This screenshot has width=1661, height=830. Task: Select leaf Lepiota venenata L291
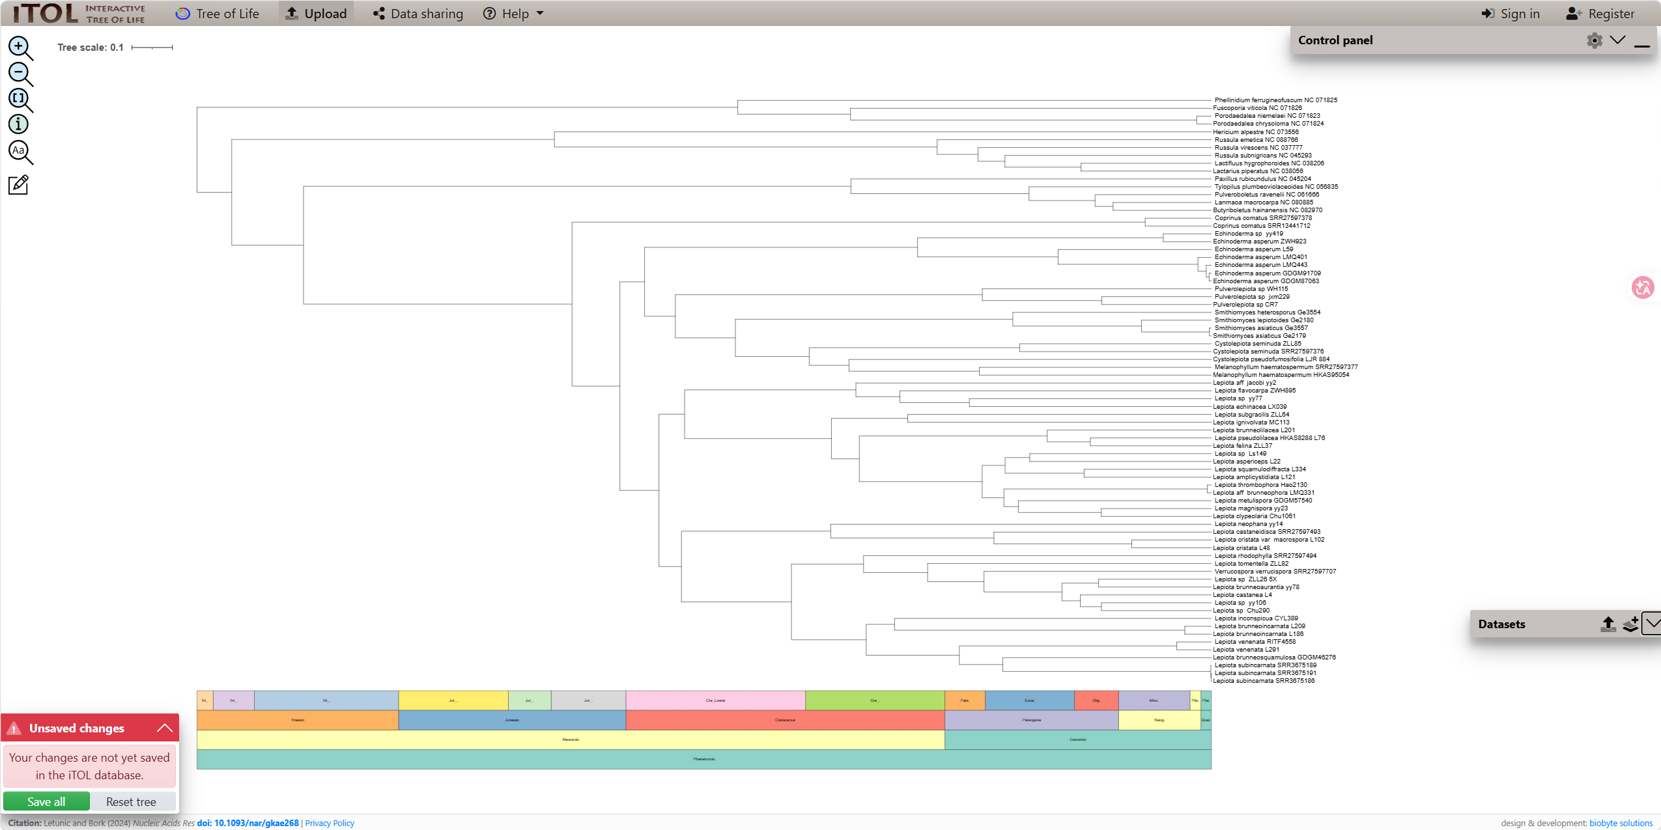pos(1245,650)
